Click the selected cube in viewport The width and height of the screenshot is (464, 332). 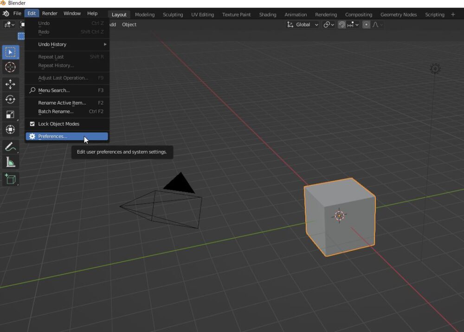(340, 216)
